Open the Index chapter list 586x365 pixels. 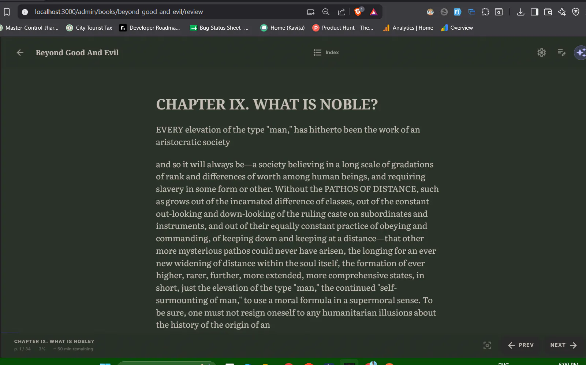326,53
